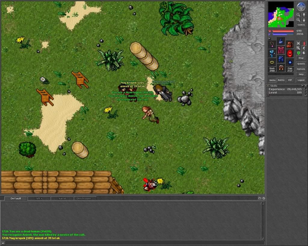Zoom in the minimap
This screenshot has width=308, height=246.
(298, 20)
